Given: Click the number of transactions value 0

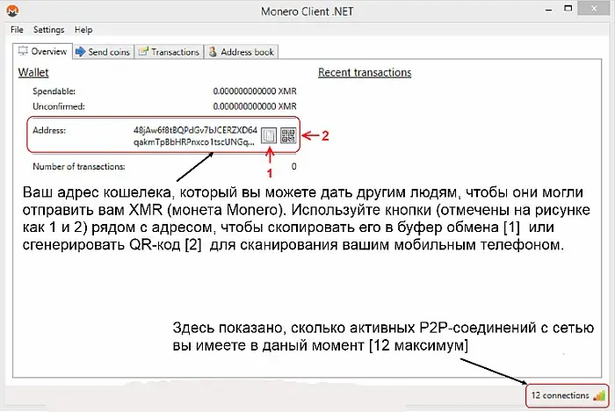Looking at the screenshot, I should (x=293, y=167).
